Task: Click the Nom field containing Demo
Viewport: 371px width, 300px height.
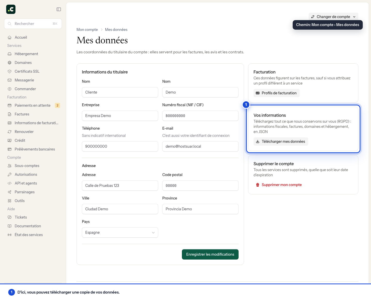Action: (200, 92)
